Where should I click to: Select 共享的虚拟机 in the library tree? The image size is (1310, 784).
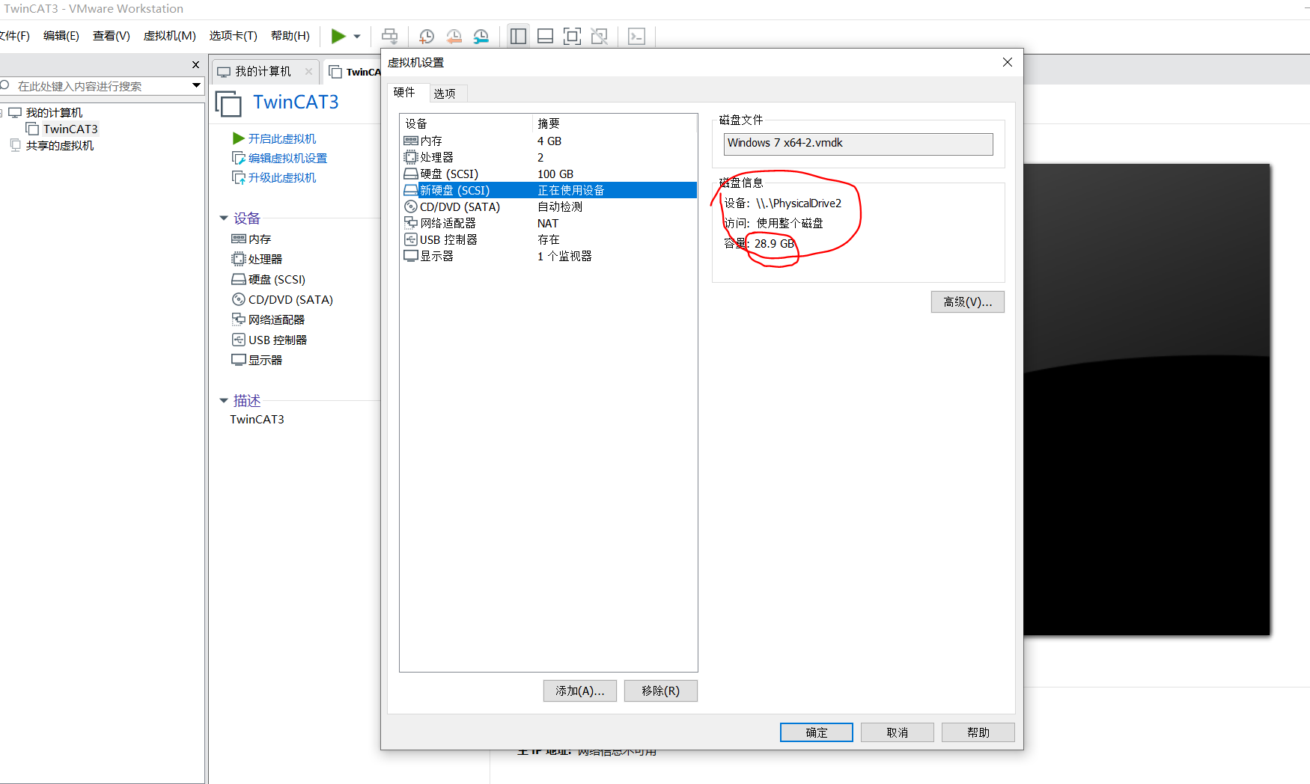[60, 145]
